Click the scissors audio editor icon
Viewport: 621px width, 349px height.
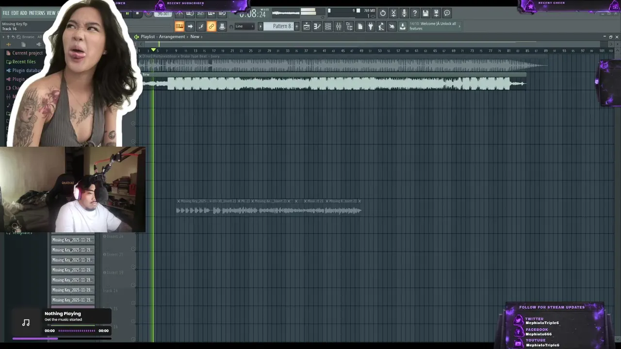point(393,13)
